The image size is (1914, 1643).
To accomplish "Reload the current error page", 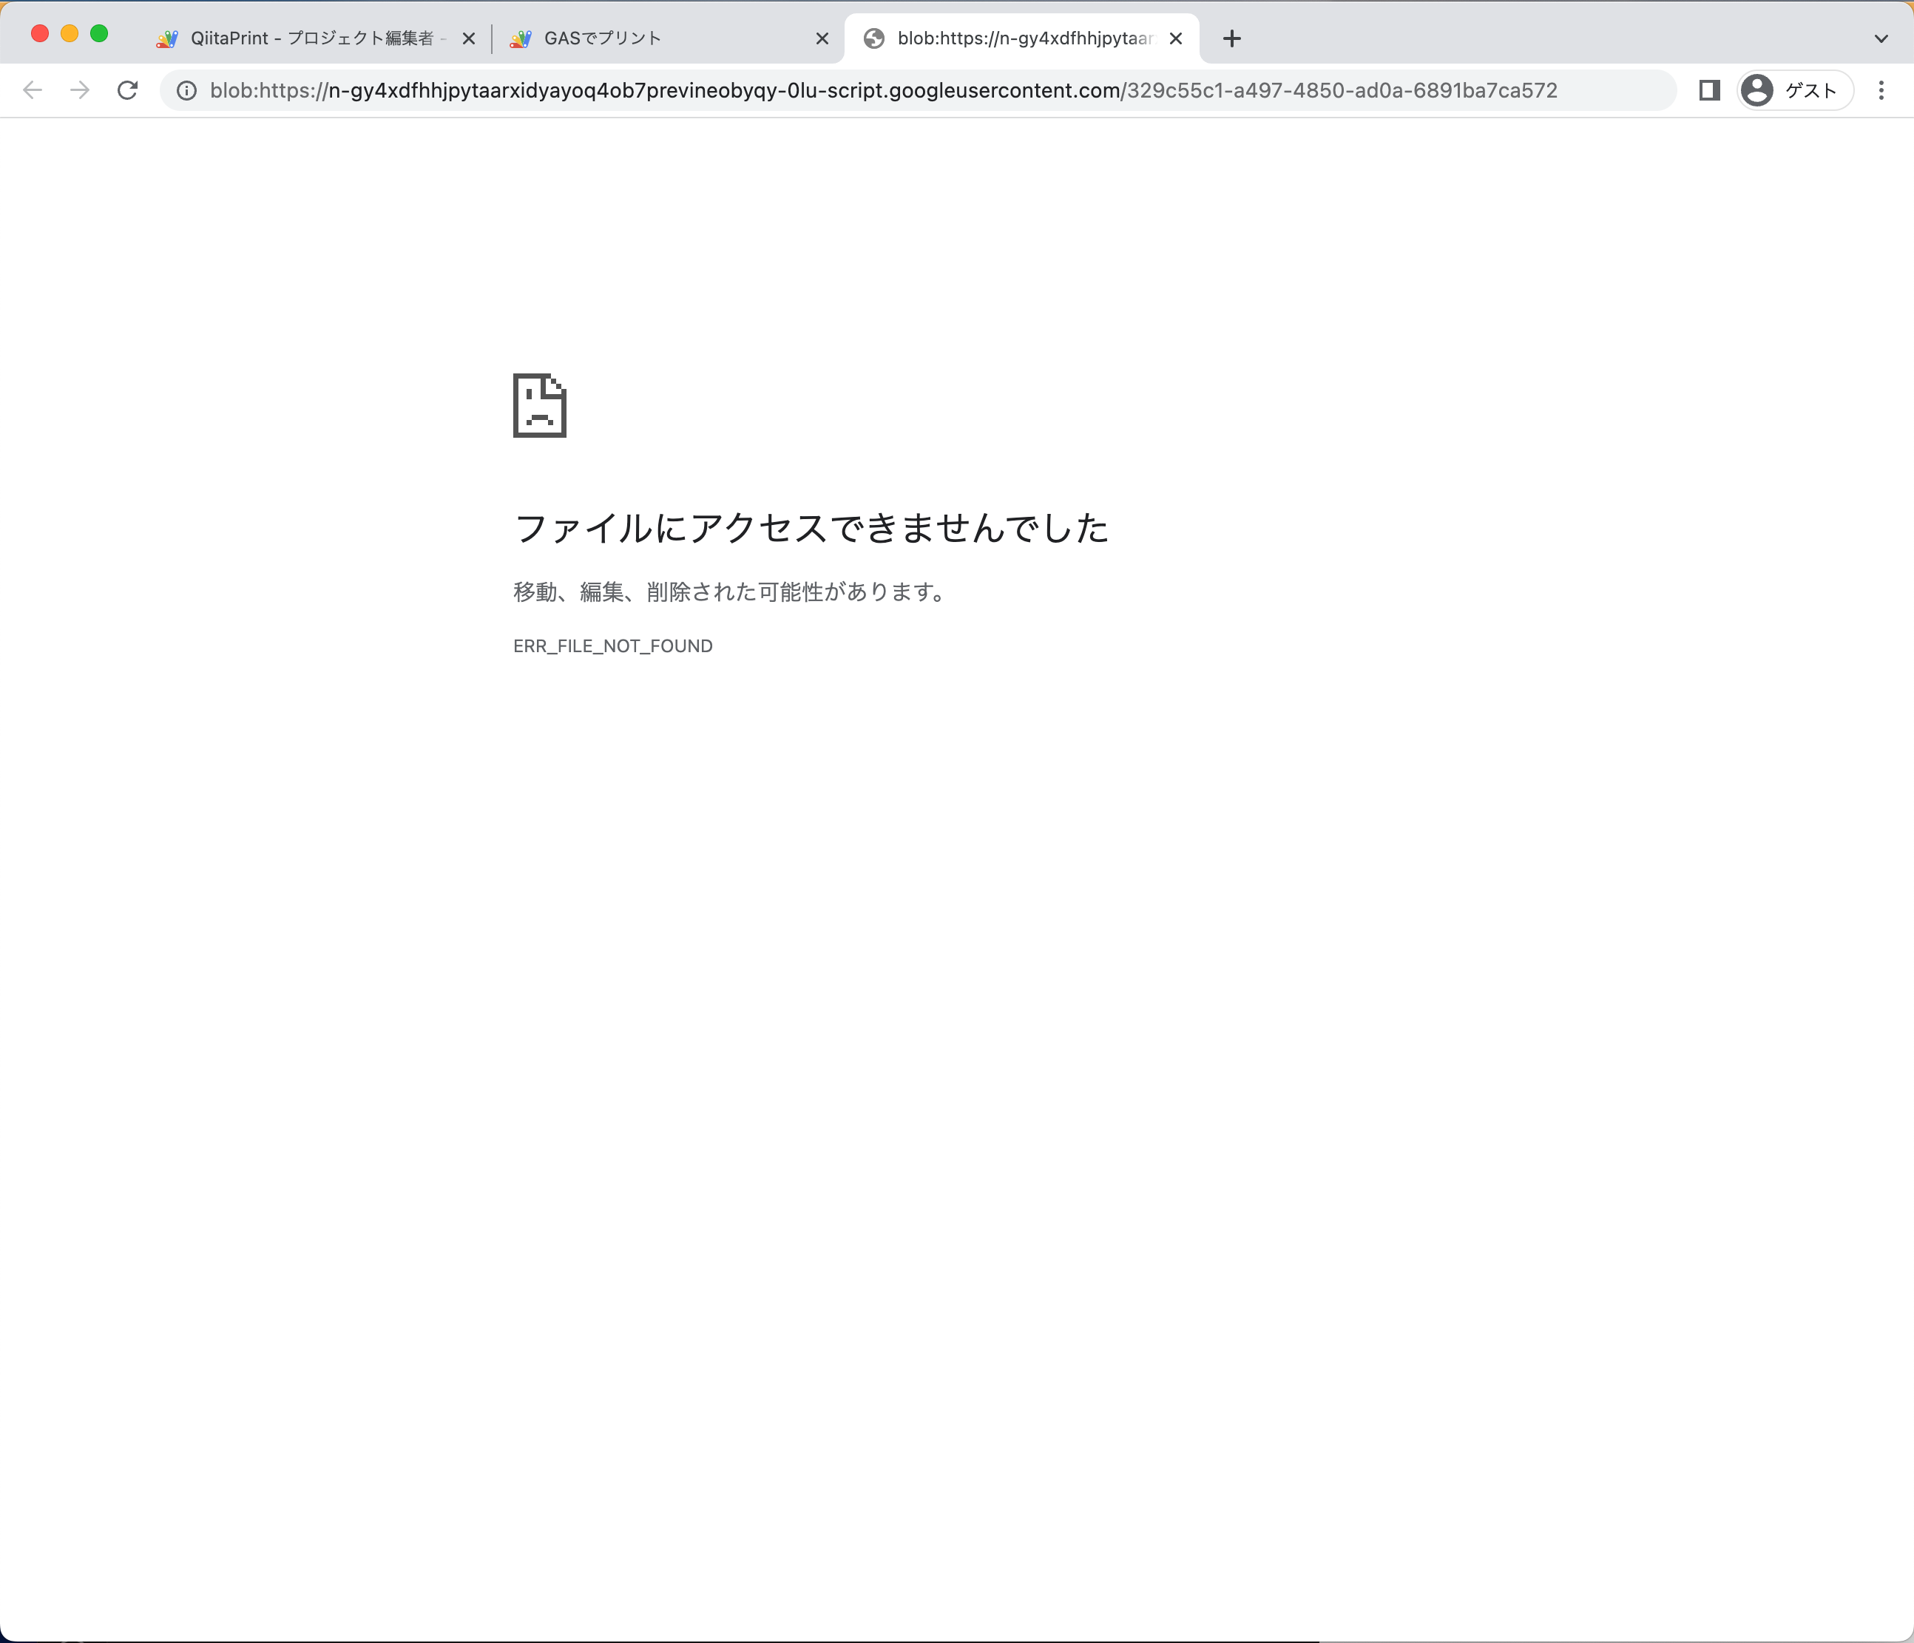I will pos(129,89).
